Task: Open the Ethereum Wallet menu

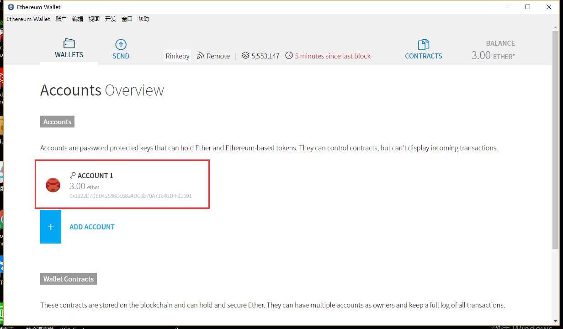Action: point(28,19)
